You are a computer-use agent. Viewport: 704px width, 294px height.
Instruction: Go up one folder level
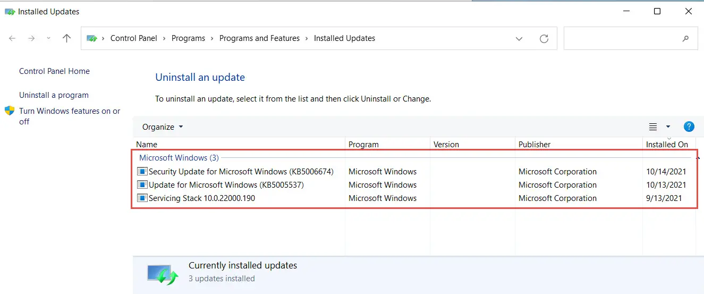click(x=66, y=38)
